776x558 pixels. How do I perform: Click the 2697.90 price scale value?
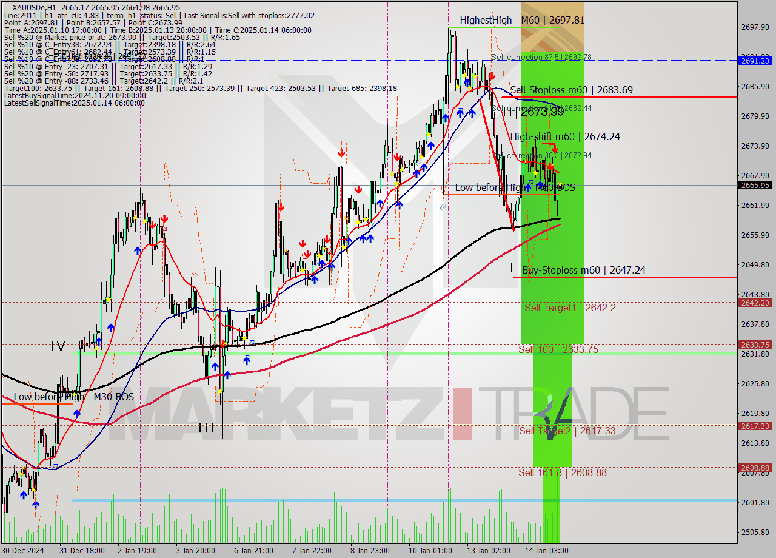pyautogui.click(x=755, y=27)
